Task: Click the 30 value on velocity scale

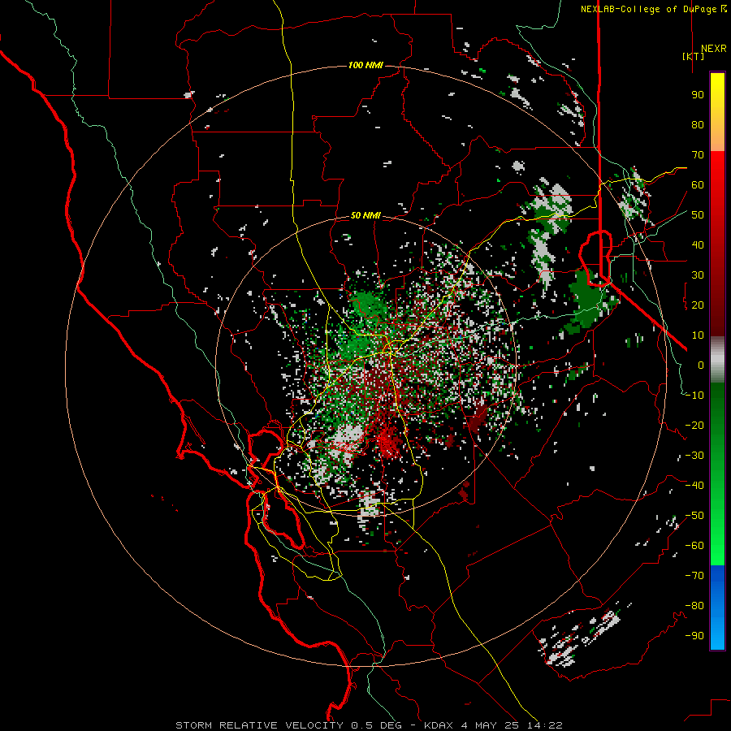Action: click(698, 275)
